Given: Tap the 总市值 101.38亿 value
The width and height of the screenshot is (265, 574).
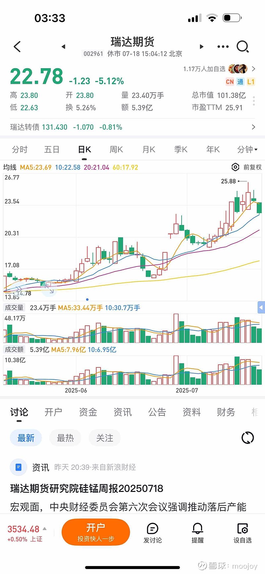Looking at the screenshot, I should 219,95.
